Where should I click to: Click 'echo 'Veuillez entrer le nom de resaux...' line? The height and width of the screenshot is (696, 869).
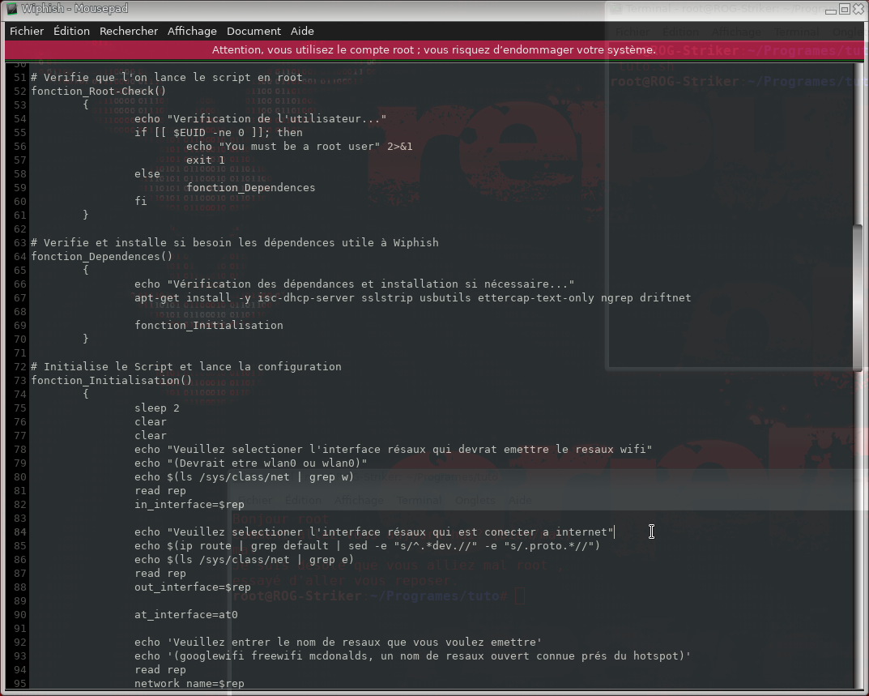(x=338, y=643)
